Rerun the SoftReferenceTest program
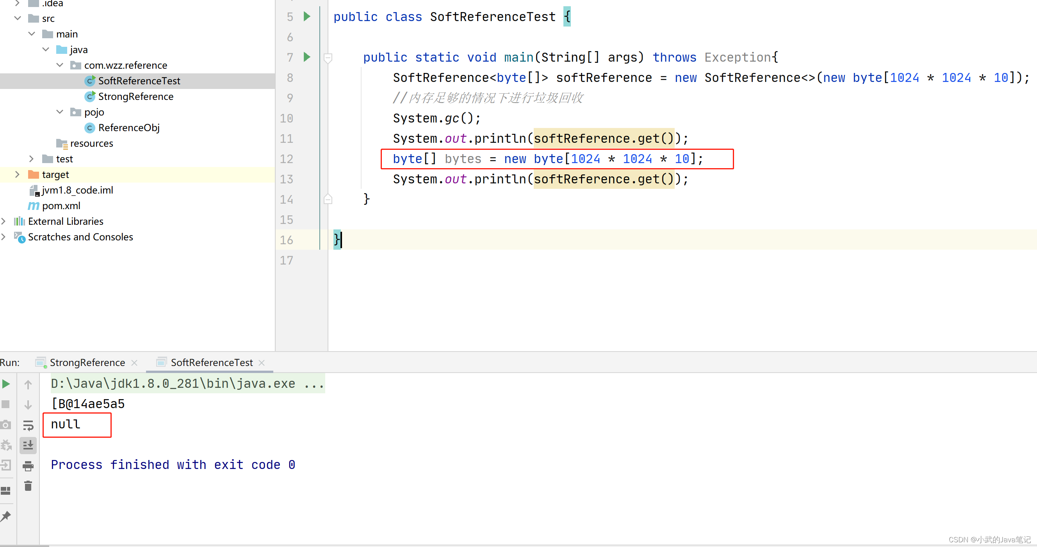 (x=6, y=383)
